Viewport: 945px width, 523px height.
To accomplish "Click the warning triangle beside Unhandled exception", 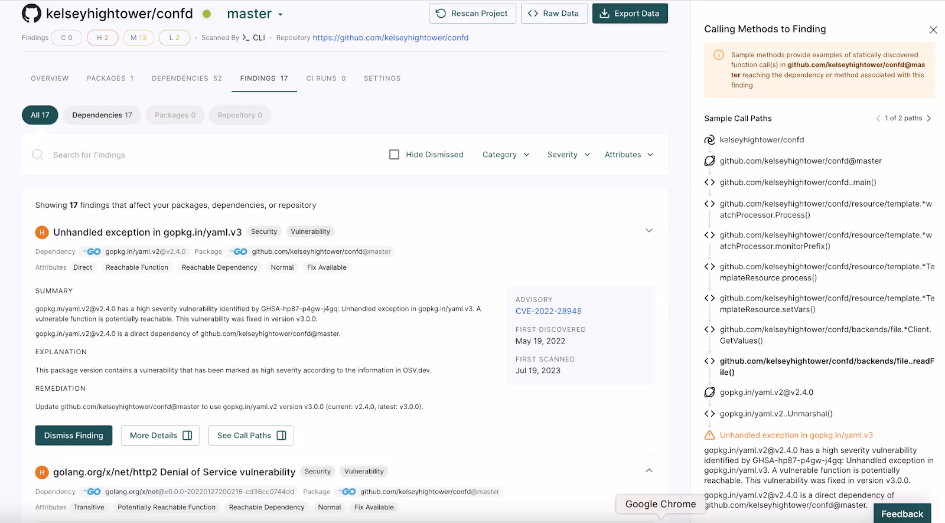I will [709, 435].
